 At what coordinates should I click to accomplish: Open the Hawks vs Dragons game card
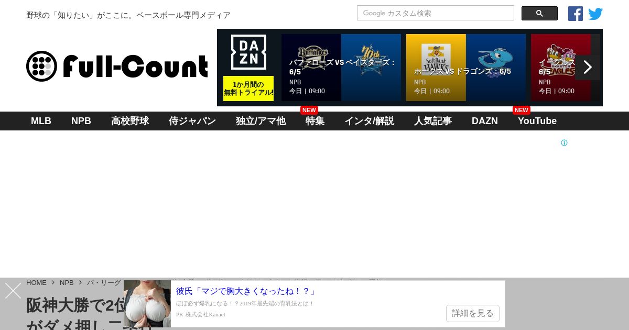pos(466,68)
